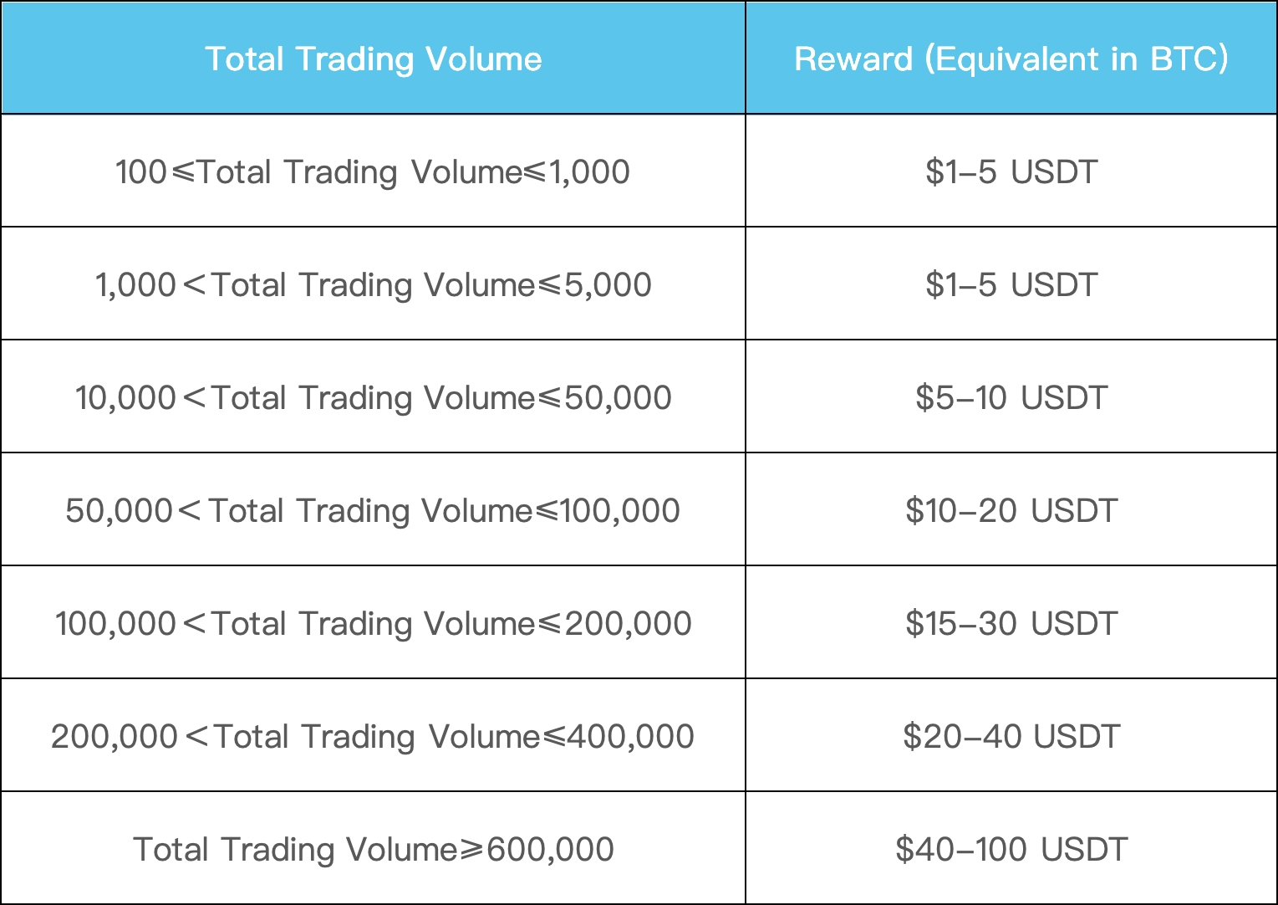Viewport: 1278px width, 905px height.
Task: Select the Total Trading Volume≥600,000 cell
Action: (373, 849)
